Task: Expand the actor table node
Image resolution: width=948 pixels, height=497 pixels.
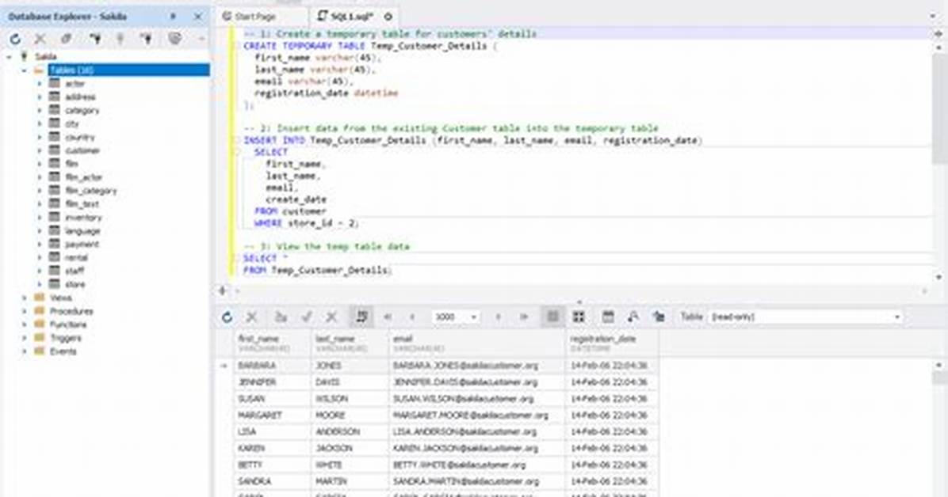Action: coord(40,83)
